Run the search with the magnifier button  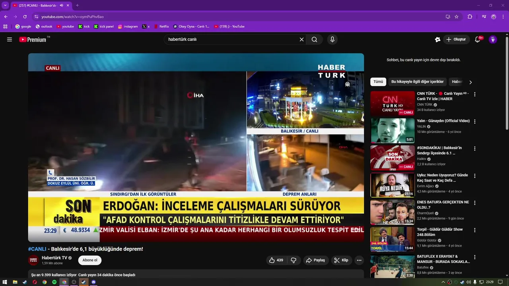315,39
